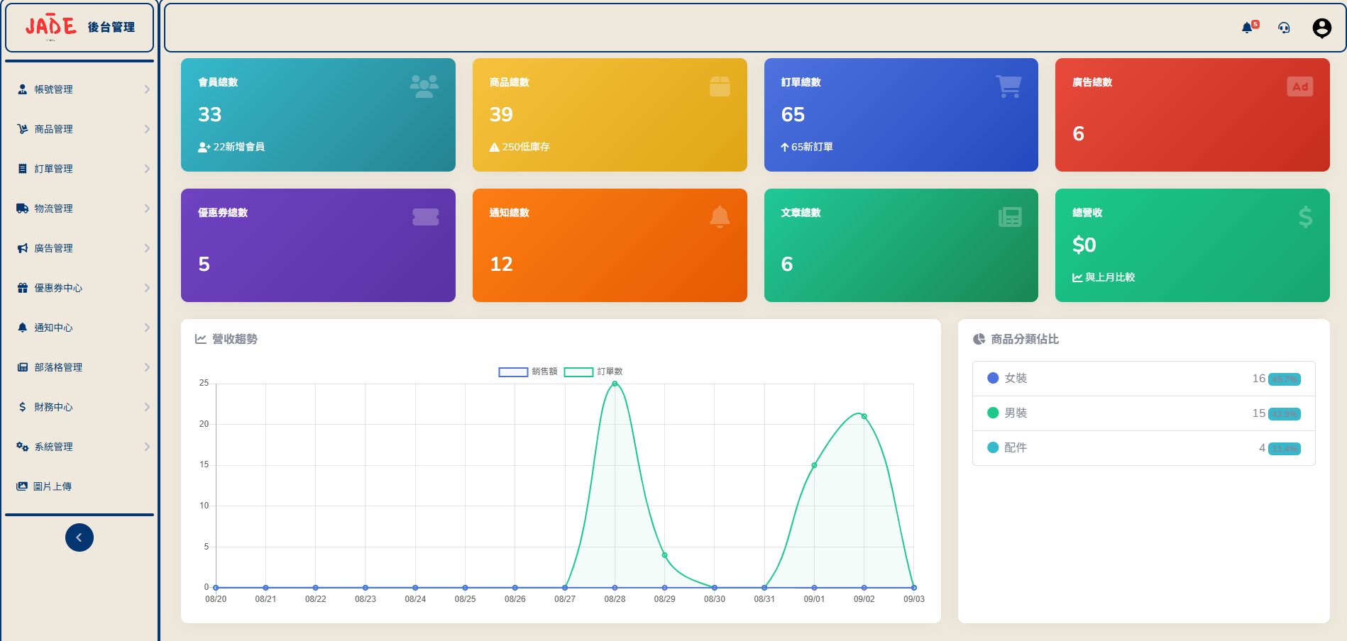Click the gift icon beside 優惠券中心
Viewport: 1347px width, 641px height.
23,288
